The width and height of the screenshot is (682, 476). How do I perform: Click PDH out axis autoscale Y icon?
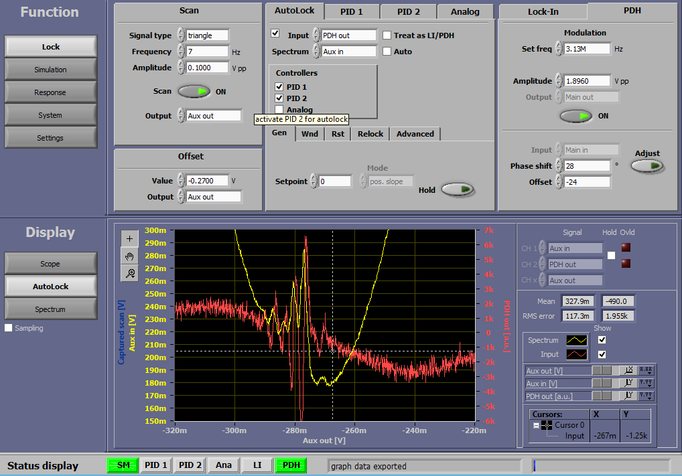[x=628, y=396]
